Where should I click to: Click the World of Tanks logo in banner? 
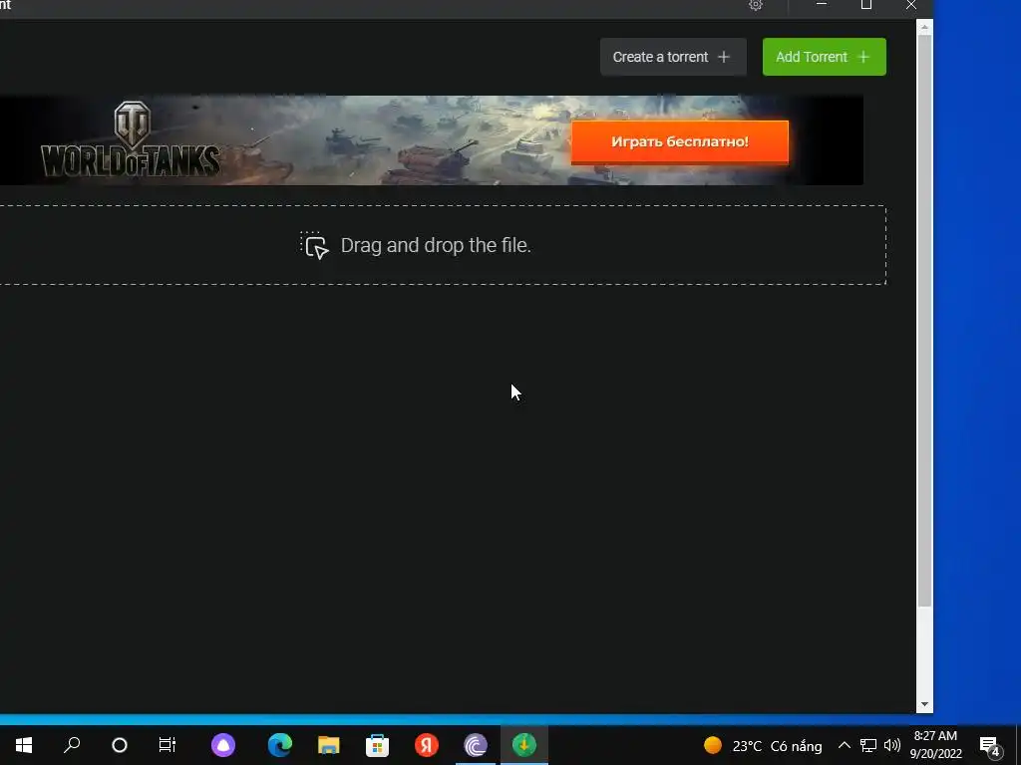point(131,139)
